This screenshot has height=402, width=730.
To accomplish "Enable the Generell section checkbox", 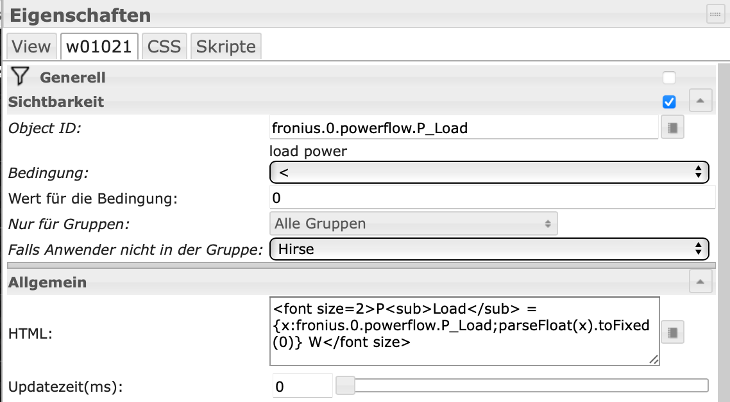I will [669, 77].
